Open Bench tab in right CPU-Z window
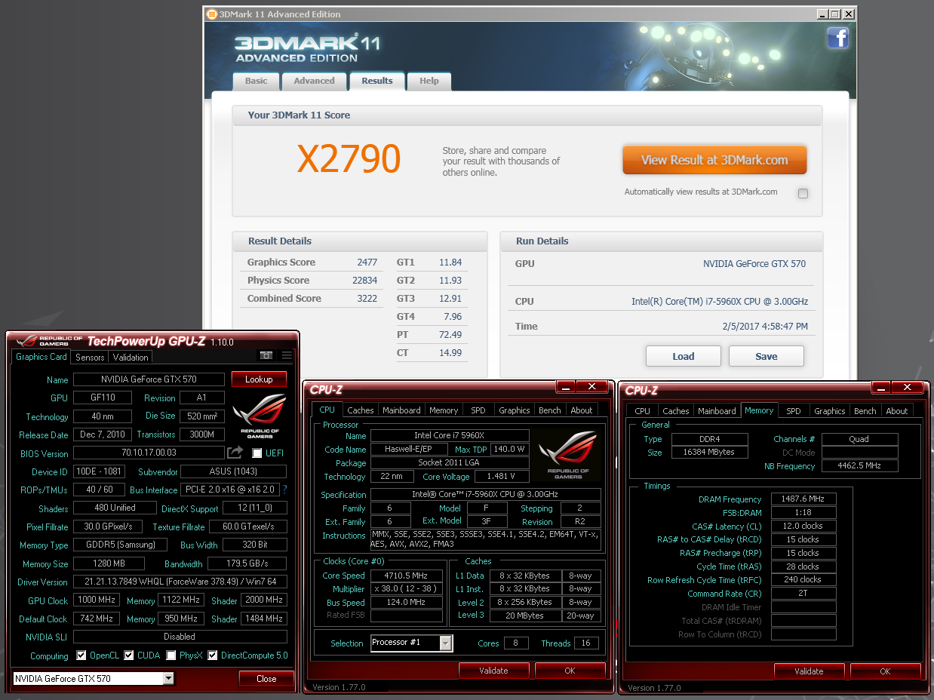Screen dimensions: 934x700 coord(865,411)
